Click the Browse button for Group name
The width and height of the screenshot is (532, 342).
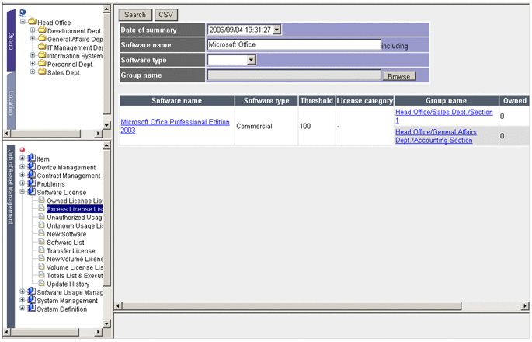[x=399, y=76]
